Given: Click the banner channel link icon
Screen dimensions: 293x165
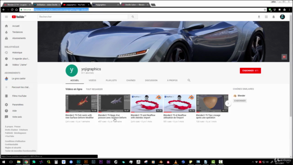Looking at the screenshot, I should coord(284,57).
